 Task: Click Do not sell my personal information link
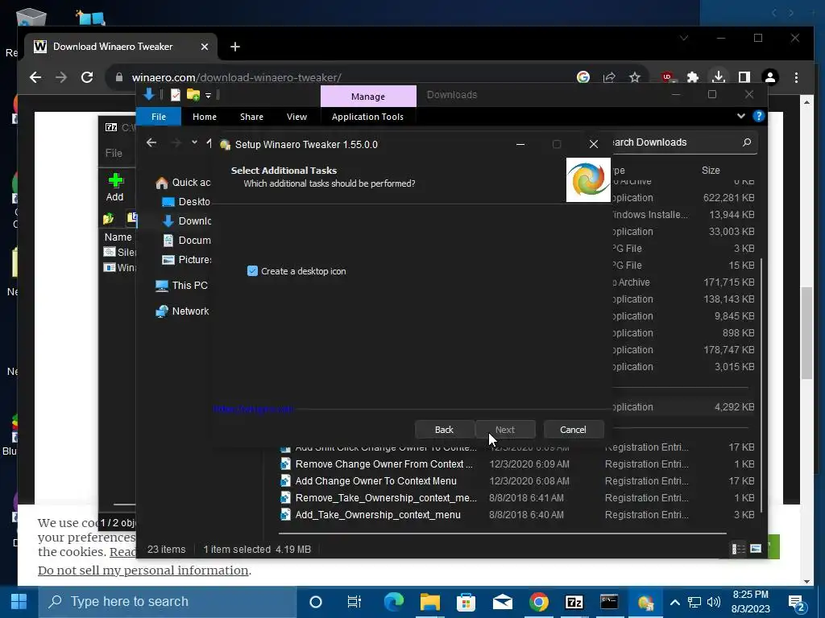(143, 571)
